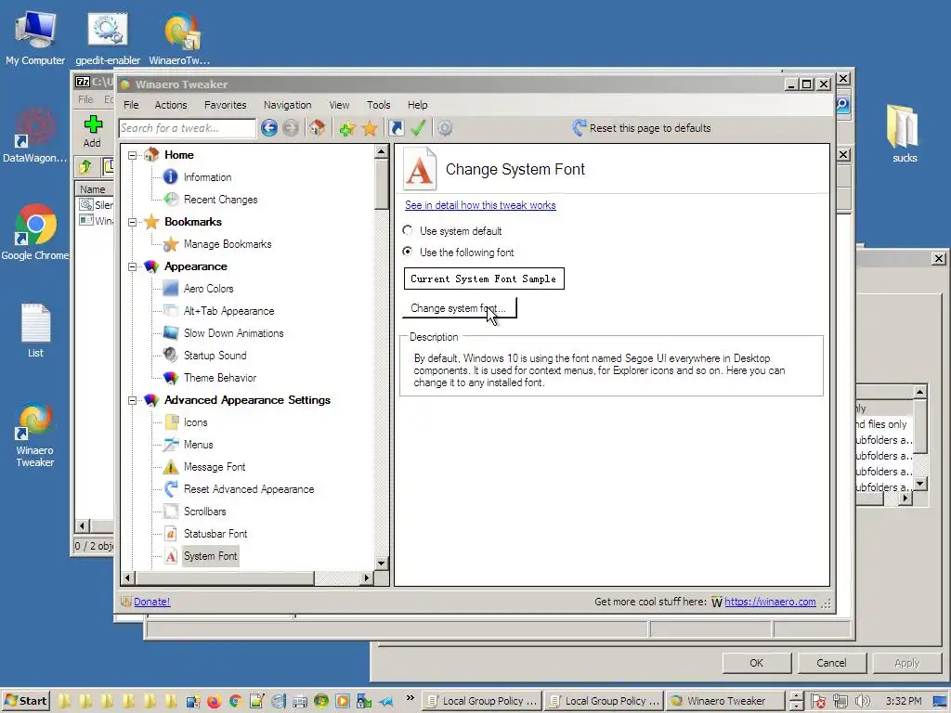Collapse the Home tree node
951x713 pixels.
click(x=132, y=155)
